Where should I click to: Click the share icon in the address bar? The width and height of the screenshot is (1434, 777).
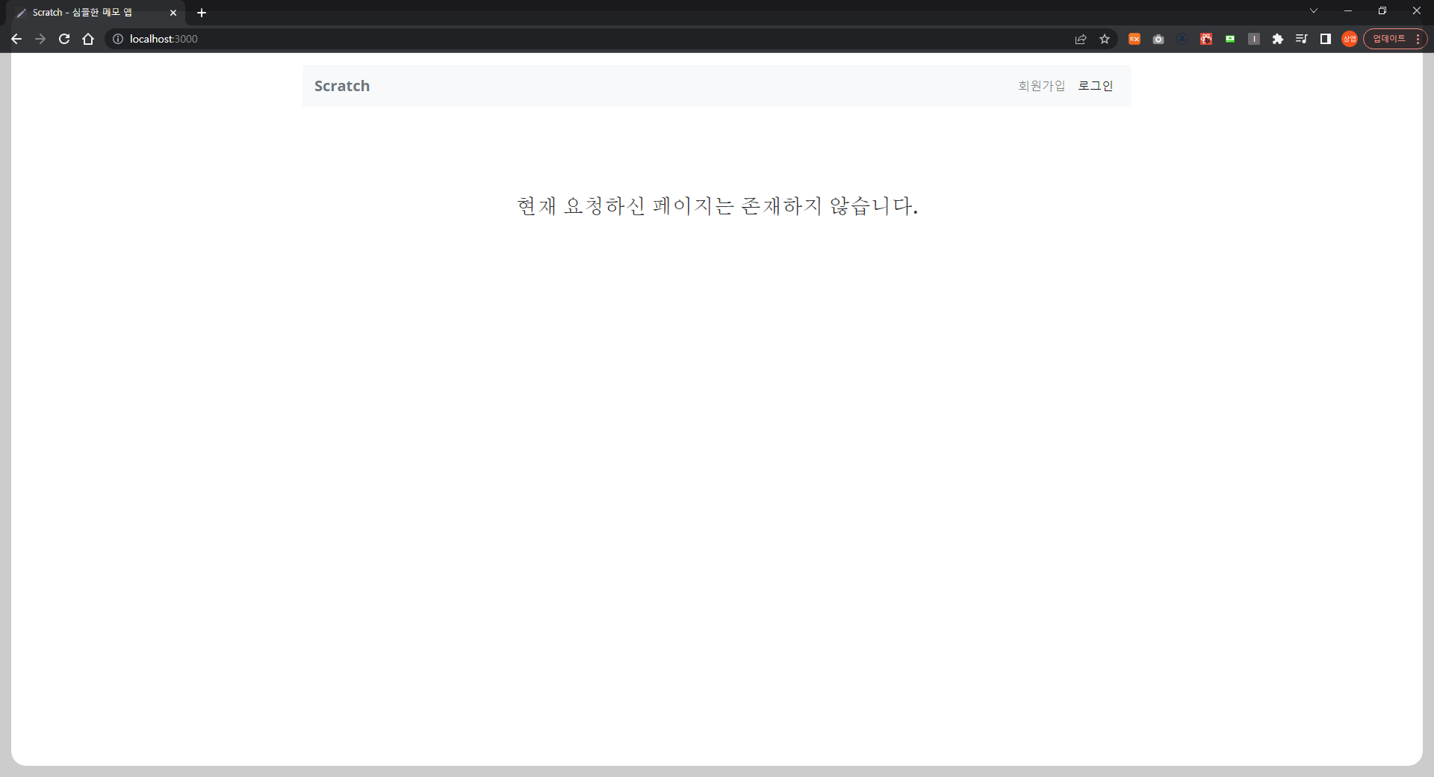coord(1081,39)
